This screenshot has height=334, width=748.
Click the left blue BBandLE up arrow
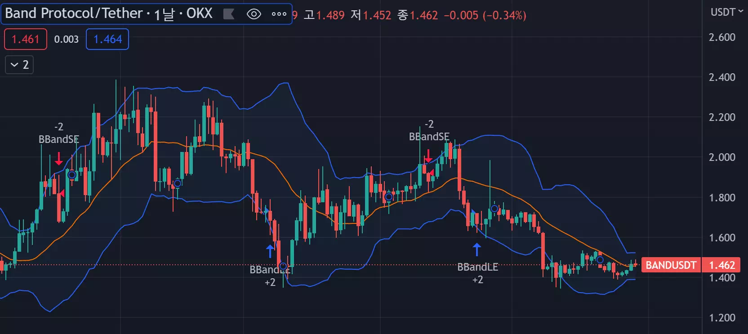point(270,251)
